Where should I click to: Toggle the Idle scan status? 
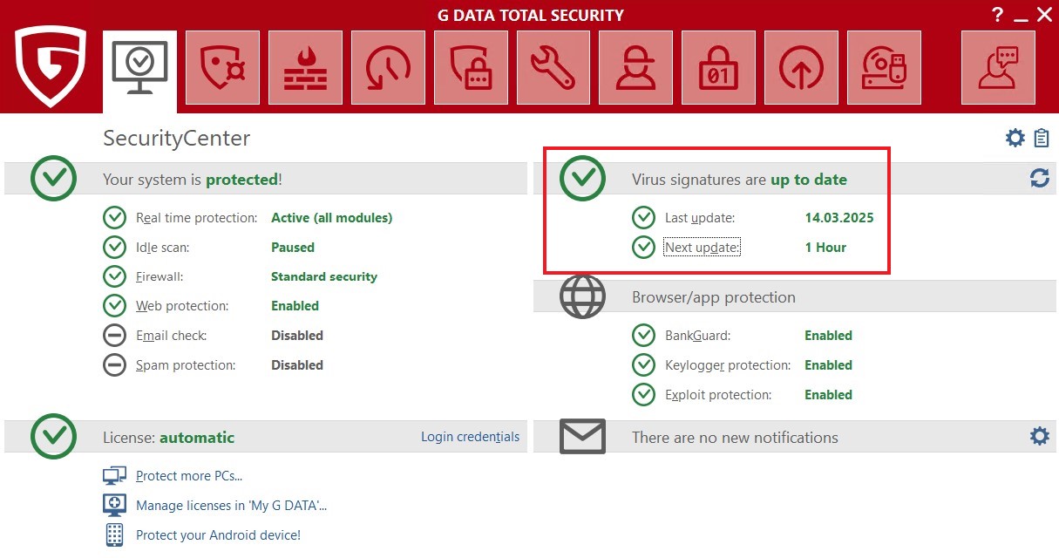point(292,248)
